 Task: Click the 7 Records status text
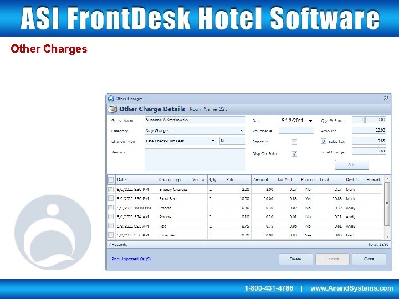(118, 244)
